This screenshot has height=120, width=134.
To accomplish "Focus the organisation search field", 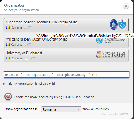I will tap(66, 75).
